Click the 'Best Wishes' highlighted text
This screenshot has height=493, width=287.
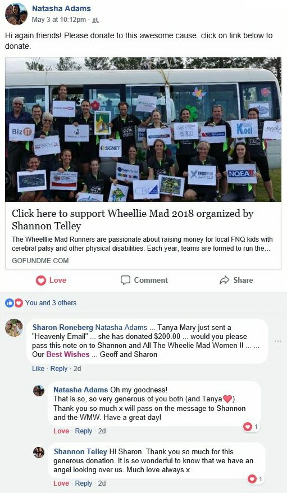68,354
